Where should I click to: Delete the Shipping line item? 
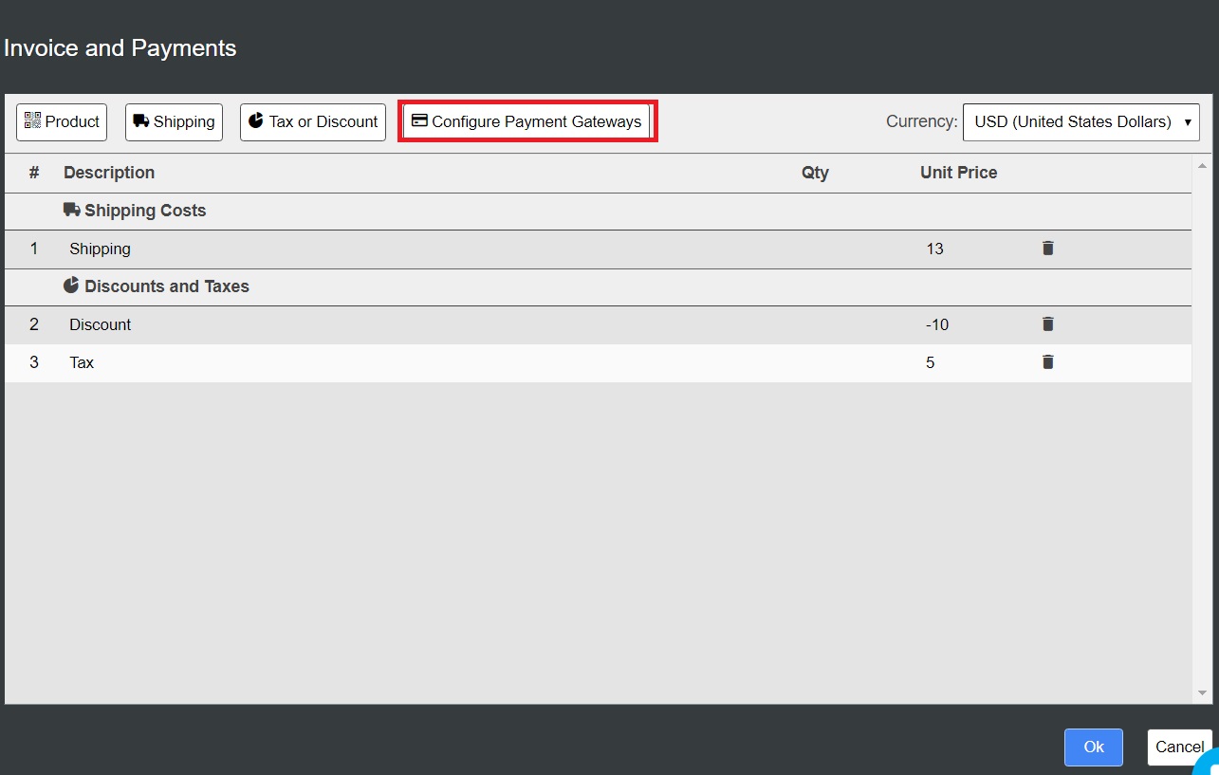tap(1047, 249)
